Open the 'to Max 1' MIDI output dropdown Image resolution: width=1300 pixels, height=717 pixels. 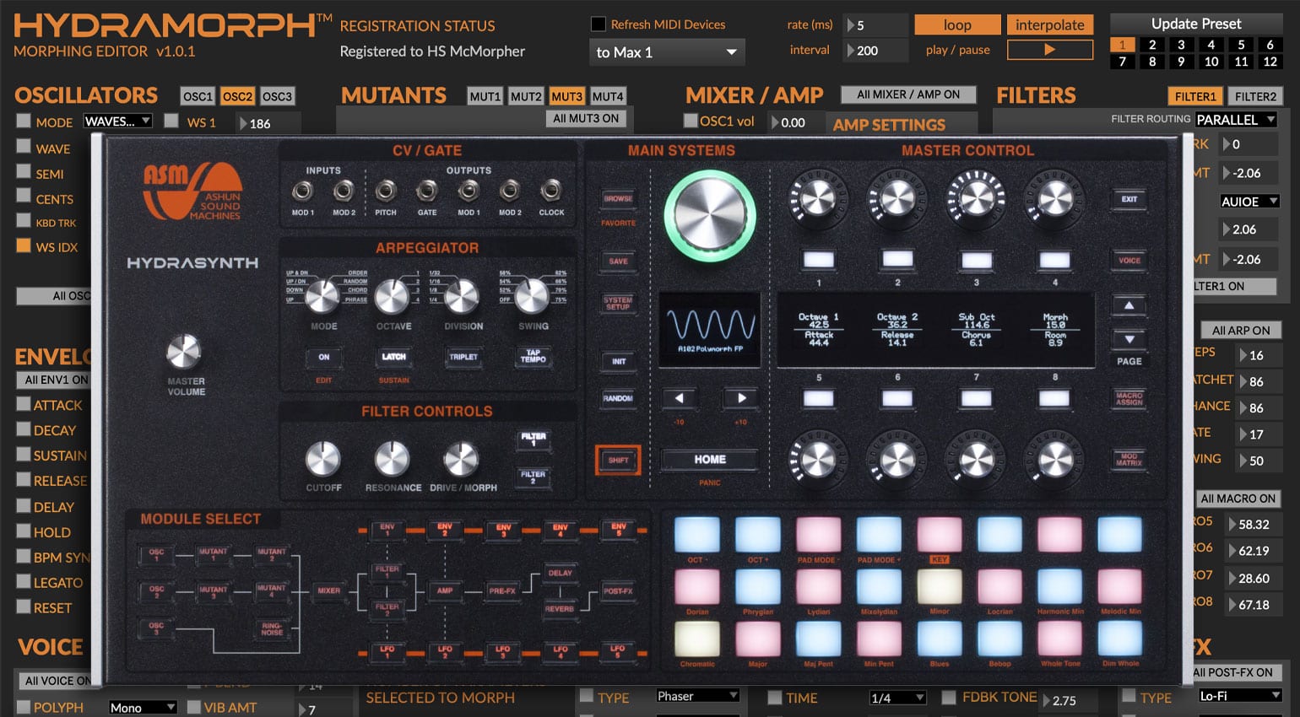pyautogui.click(x=666, y=51)
